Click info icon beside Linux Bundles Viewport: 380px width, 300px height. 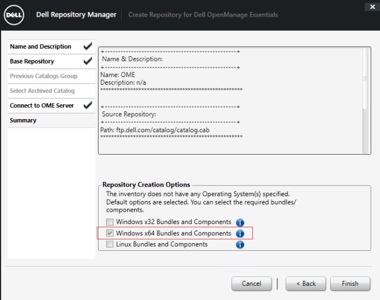tap(240, 244)
